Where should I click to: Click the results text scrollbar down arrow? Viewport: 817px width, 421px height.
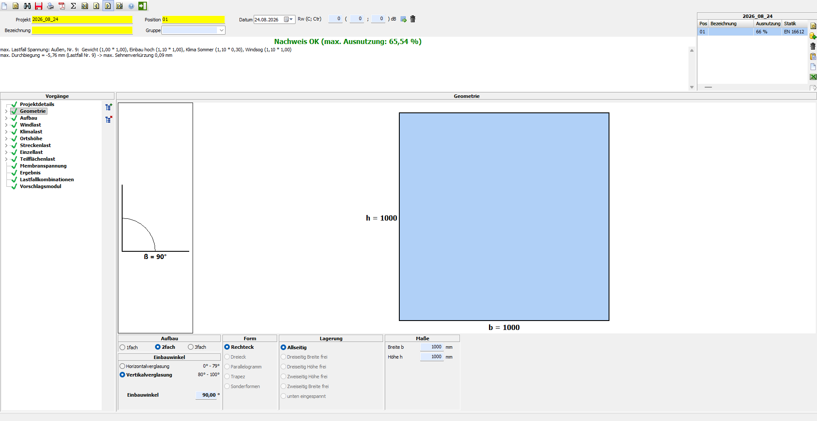pyautogui.click(x=692, y=87)
